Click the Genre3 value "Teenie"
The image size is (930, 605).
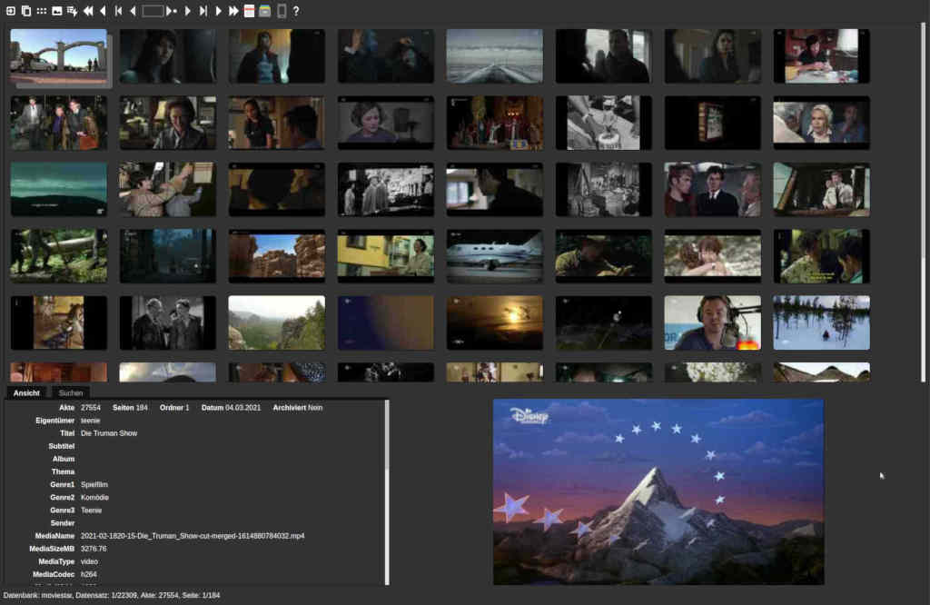[92, 511]
